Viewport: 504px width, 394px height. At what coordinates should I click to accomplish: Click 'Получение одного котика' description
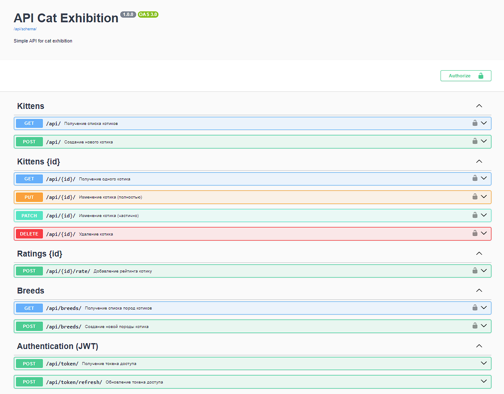coord(105,179)
